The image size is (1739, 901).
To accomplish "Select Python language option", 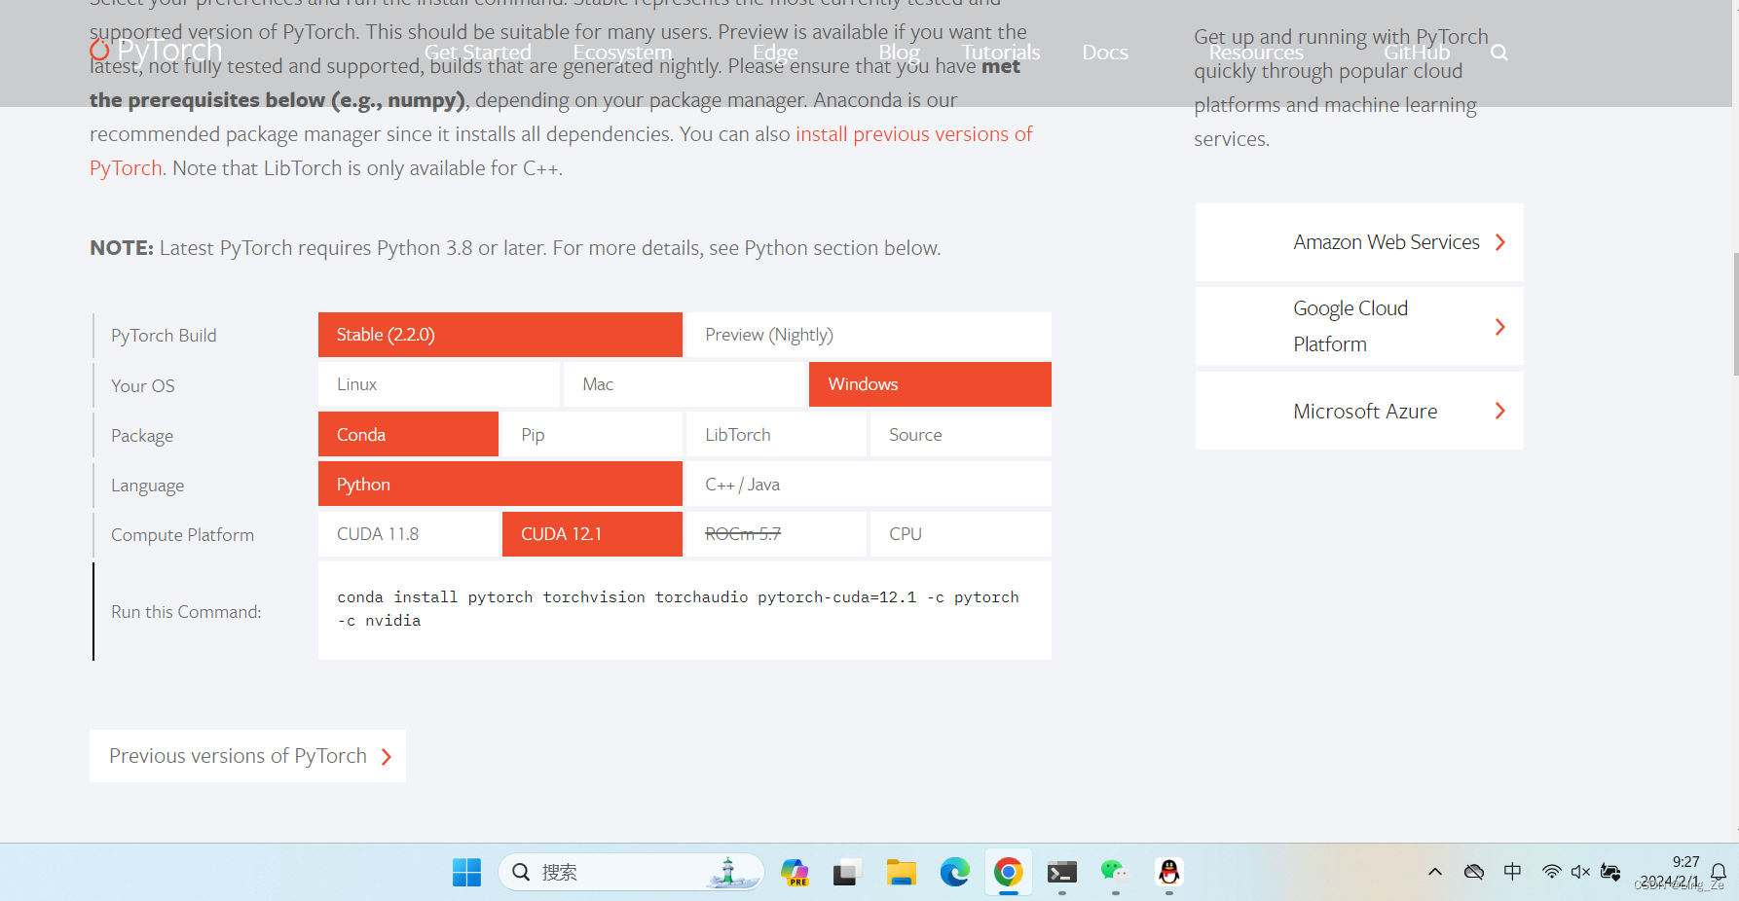I will 500,484.
